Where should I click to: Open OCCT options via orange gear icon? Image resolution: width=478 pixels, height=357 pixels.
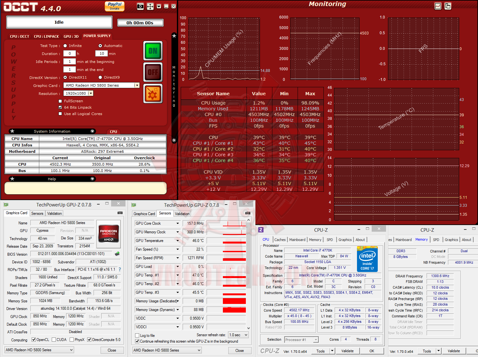pyautogui.click(x=153, y=94)
